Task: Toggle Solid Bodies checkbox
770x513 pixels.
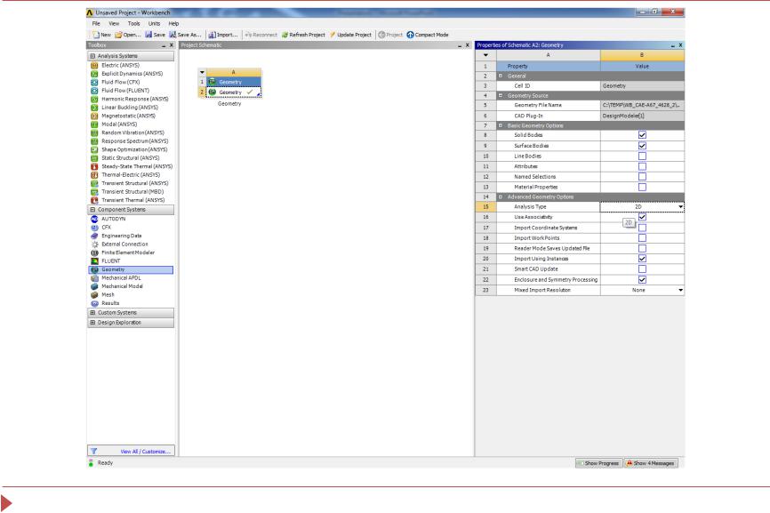Action: click(x=642, y=135)
